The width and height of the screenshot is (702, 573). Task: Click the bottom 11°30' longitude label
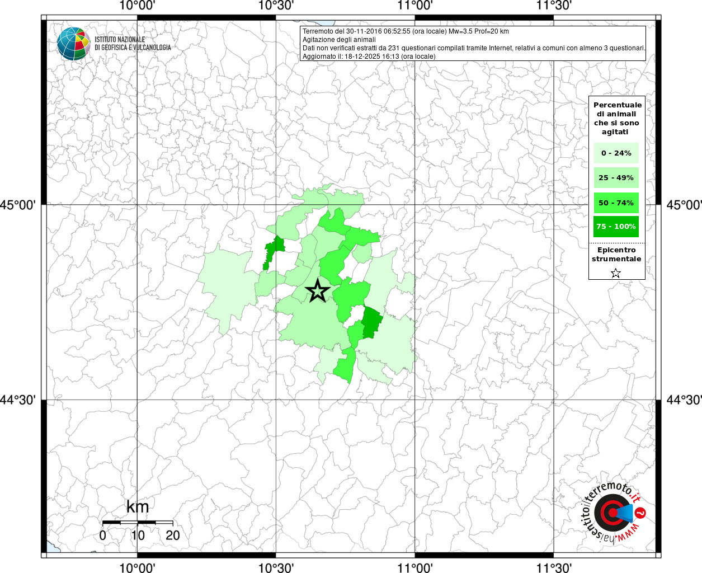[553, 567]
